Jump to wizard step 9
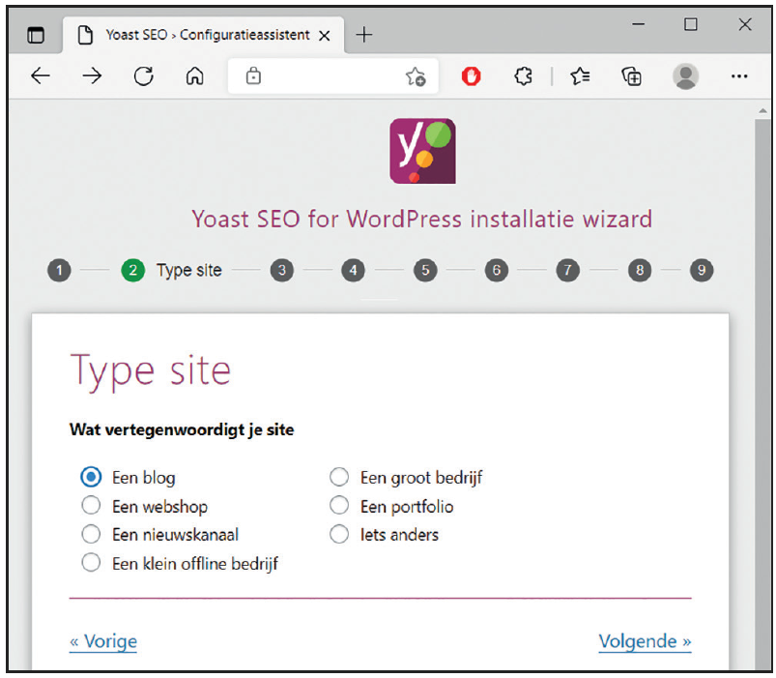This screenshot has height=678, width=776. pos(702,270)
